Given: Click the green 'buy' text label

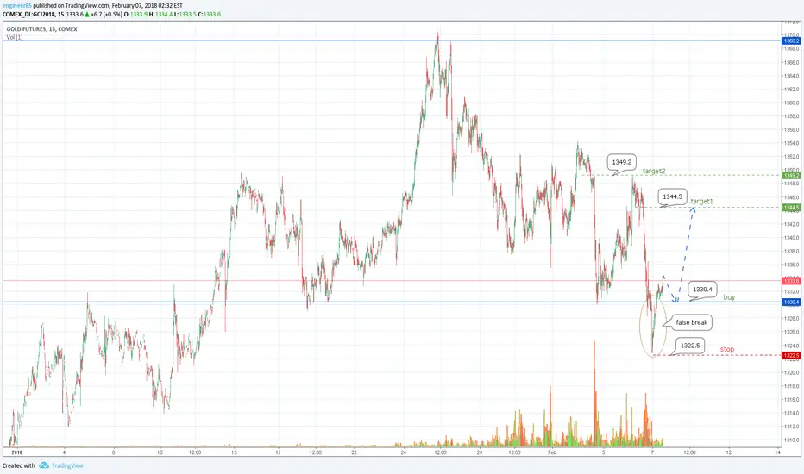Looking at the screenshot, I should click(x=729, y=297).
